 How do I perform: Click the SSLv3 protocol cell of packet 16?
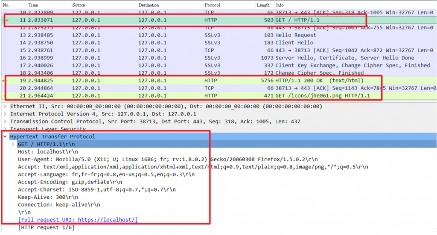[212, 58]
